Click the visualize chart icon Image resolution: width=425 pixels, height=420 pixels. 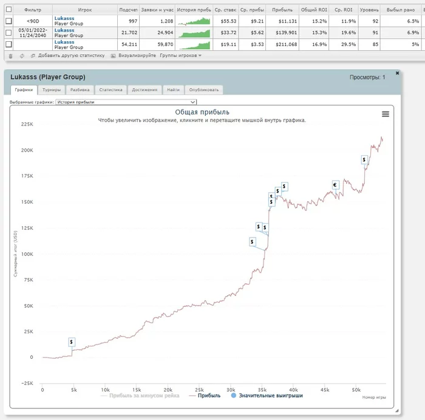click(113, 56)
